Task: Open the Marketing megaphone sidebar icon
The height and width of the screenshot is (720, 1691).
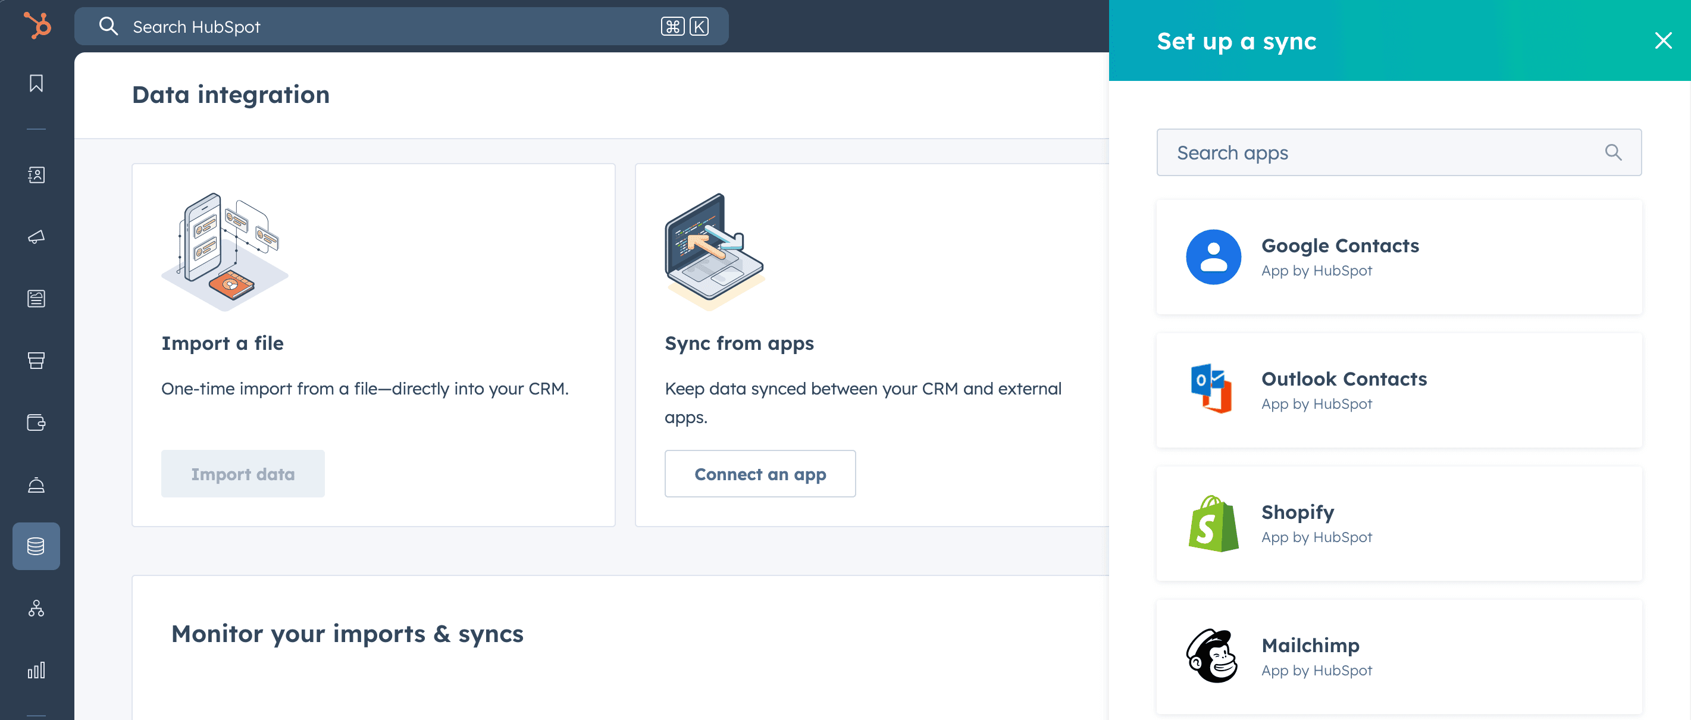Action: pos(36,237)
